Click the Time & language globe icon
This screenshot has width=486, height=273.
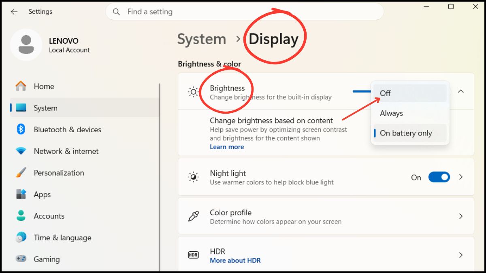(21, 237)
